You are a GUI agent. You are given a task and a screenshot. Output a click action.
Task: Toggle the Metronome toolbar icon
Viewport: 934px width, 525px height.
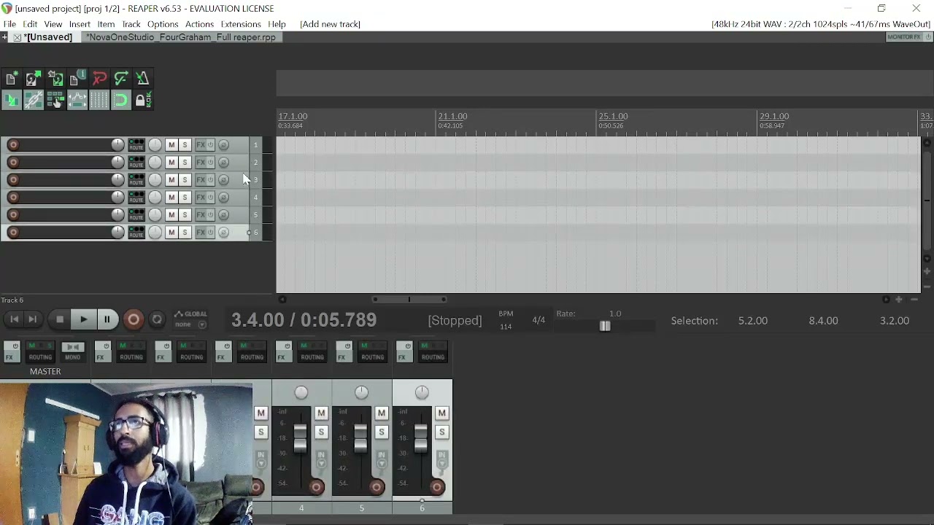[x=143, y=79]
